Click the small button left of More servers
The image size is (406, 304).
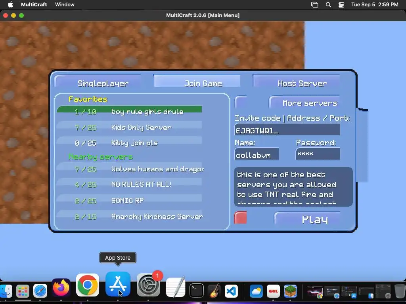point(241,102)
